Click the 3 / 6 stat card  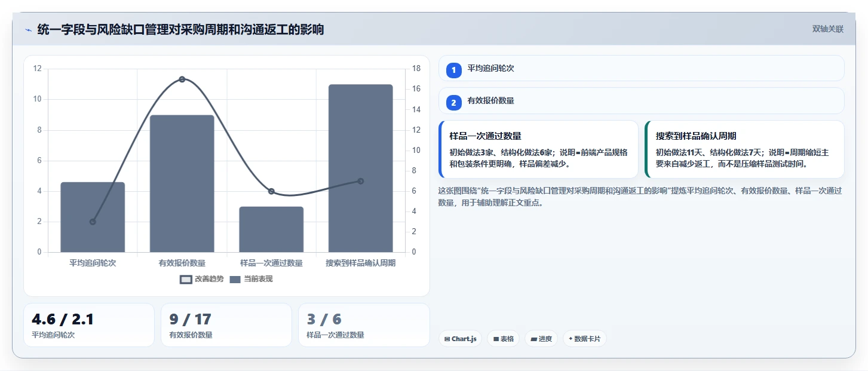(364, 325)
